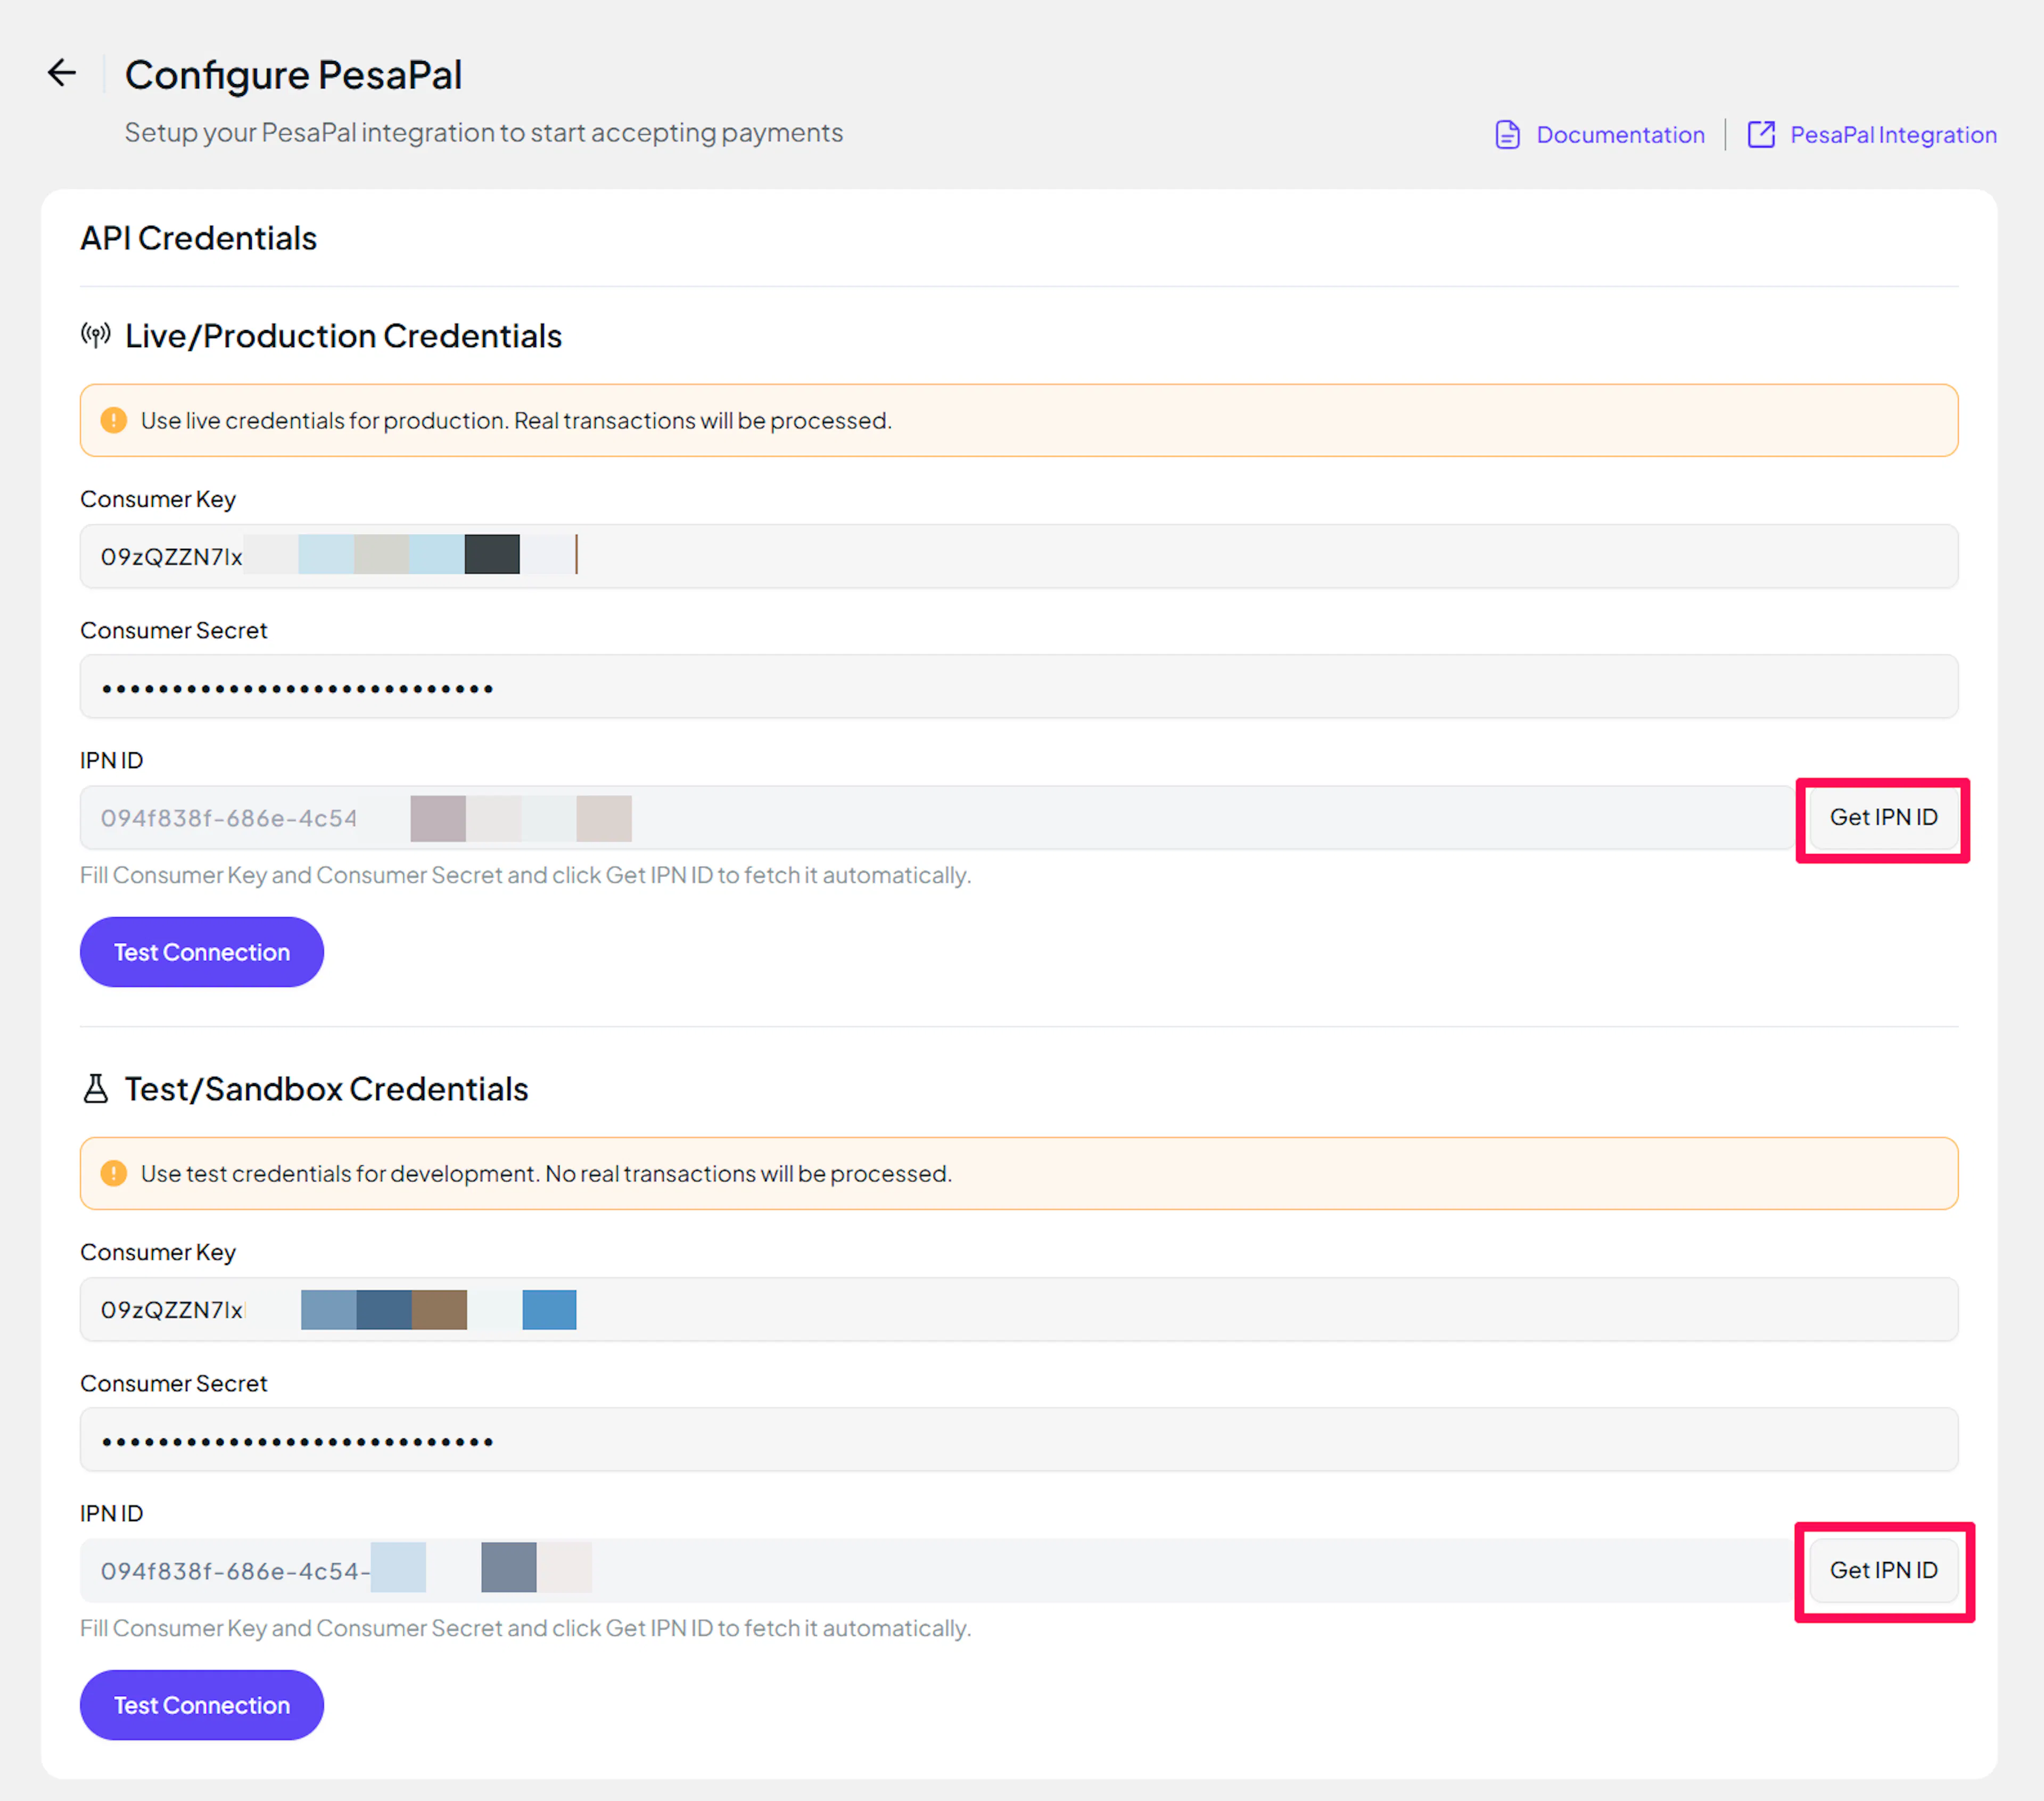Click the Live/Production broadcast signal icon
This screenshot has width=2044, height=1801.
96,336
